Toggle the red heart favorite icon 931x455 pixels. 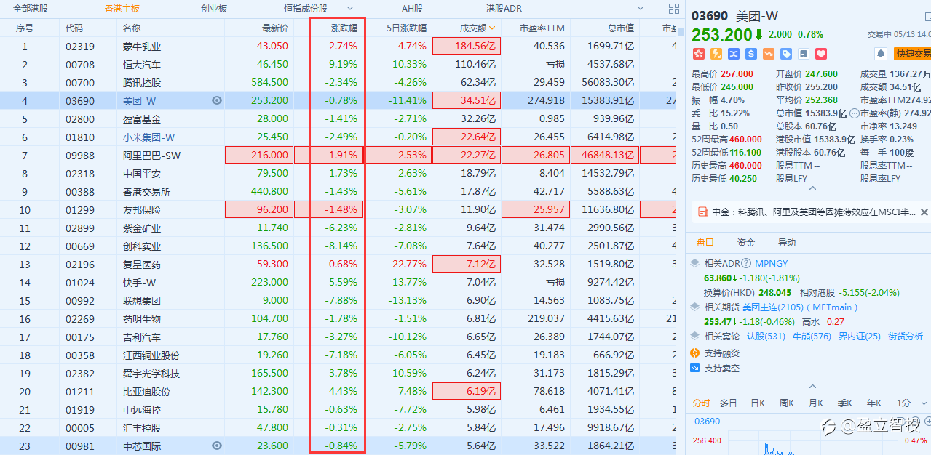[x=821, y=54]
